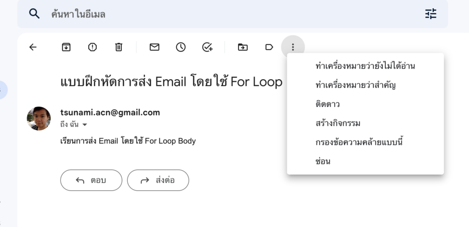Add email to Tasks icon
Image resolution: width=469 pixels, height=227 pixels.
(x=207, y=47)
